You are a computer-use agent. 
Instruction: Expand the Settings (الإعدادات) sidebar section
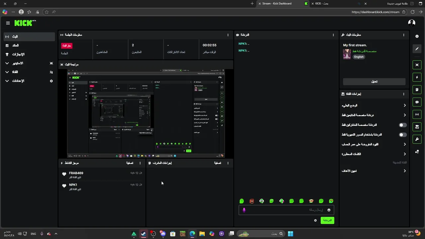pyautogui.click(x=29, y=81)
